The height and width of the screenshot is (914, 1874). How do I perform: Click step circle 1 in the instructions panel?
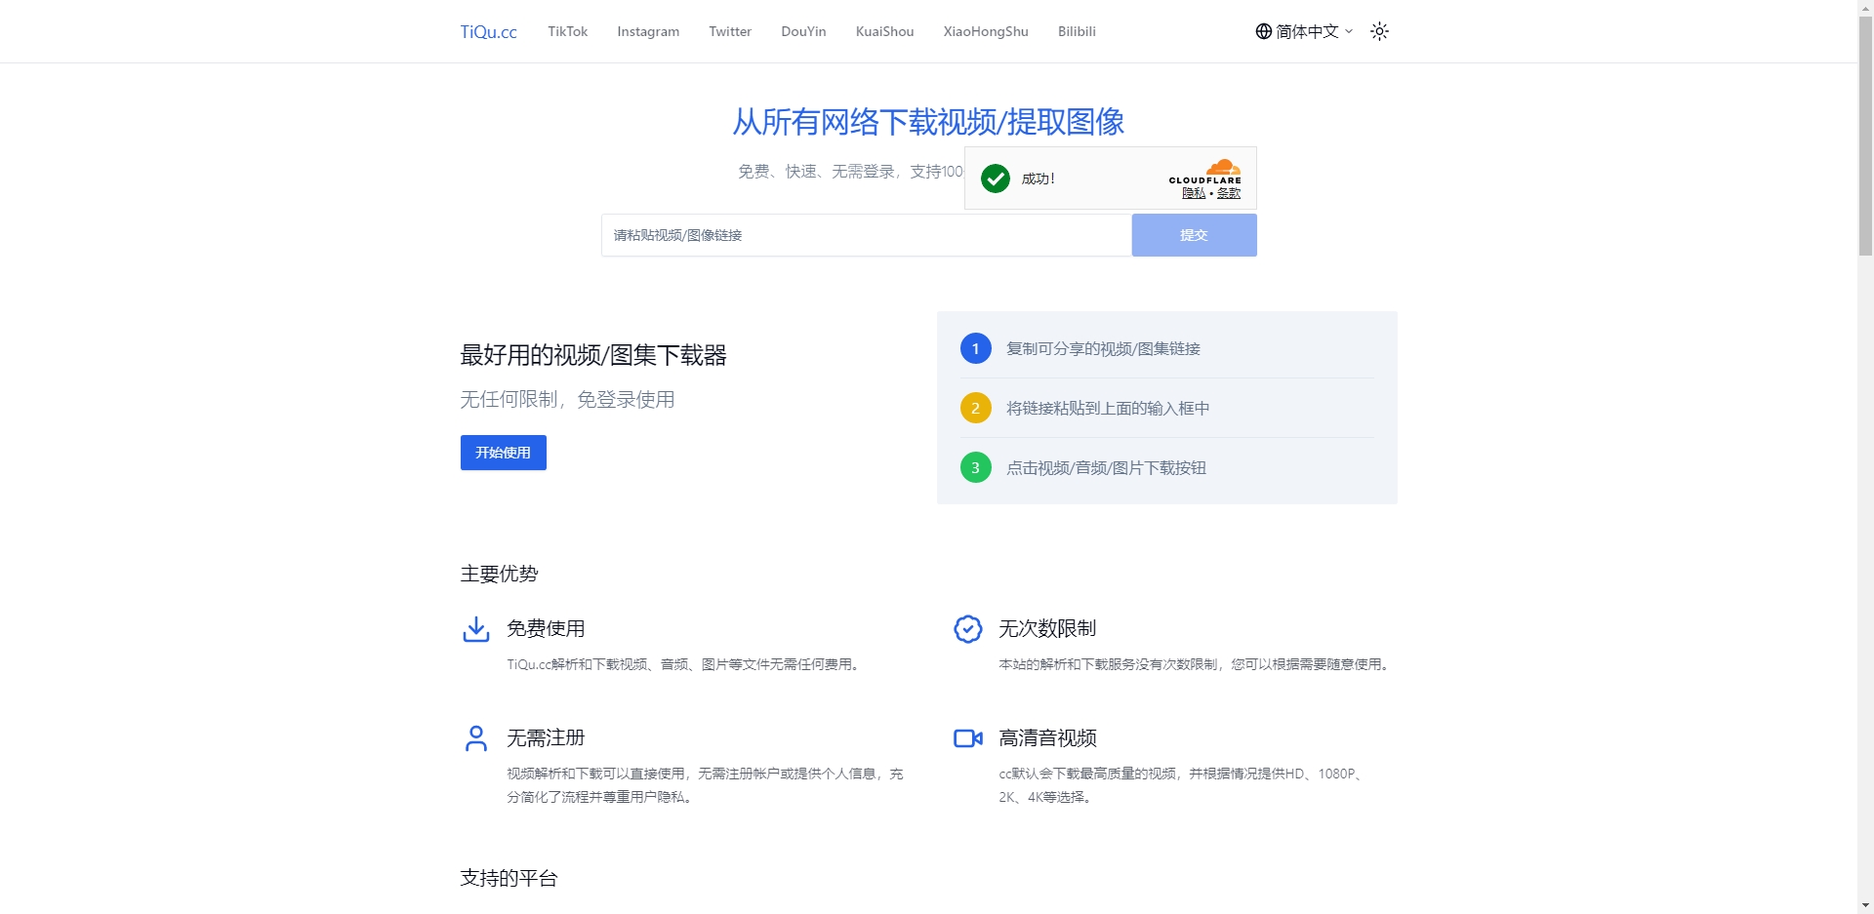975,348
